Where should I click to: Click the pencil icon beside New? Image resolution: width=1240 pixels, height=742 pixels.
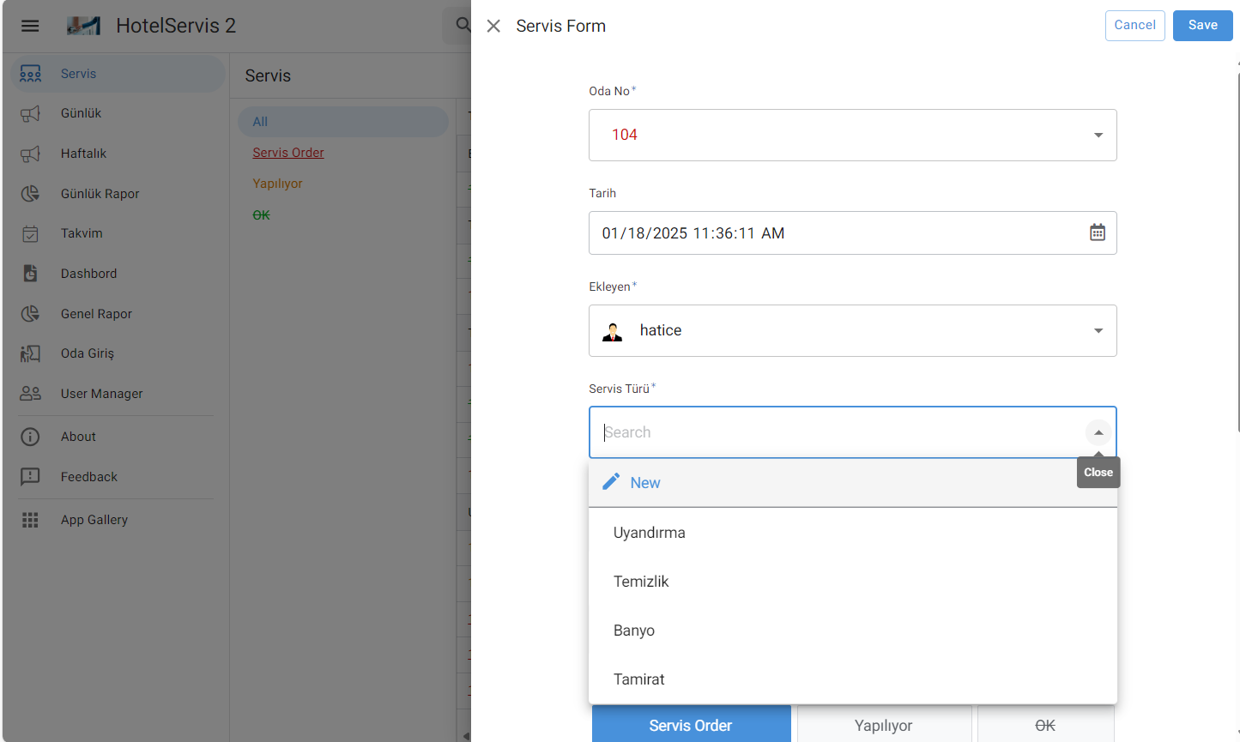click(611, 482)
